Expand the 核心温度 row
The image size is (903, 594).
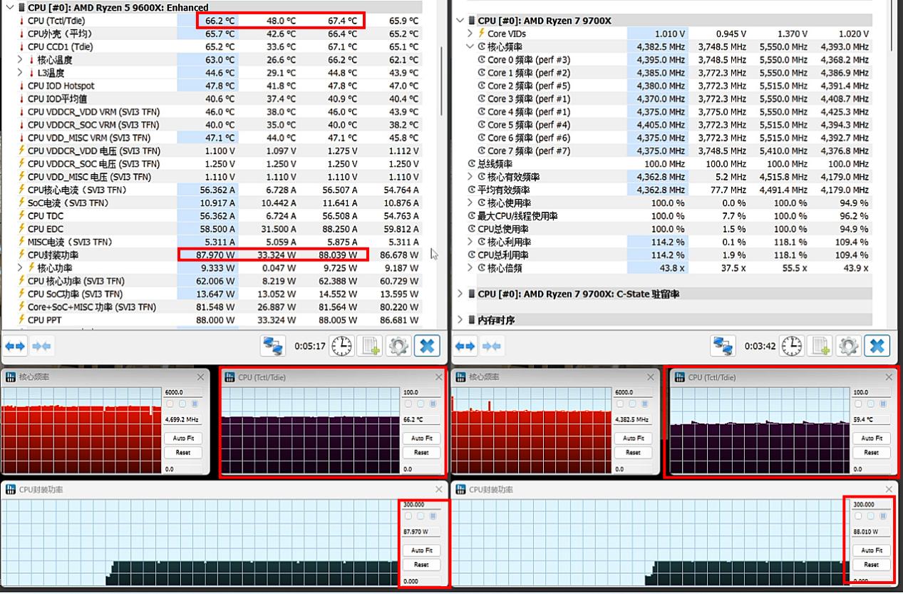pyautogui.click(x=21, y=60)
